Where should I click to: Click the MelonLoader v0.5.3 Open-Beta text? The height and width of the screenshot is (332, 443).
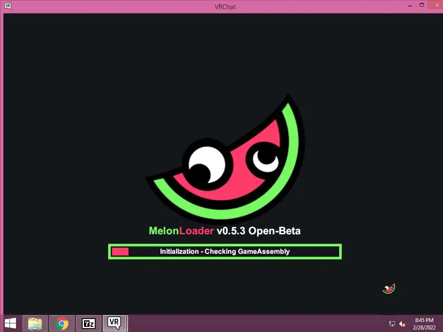point(225,231)
